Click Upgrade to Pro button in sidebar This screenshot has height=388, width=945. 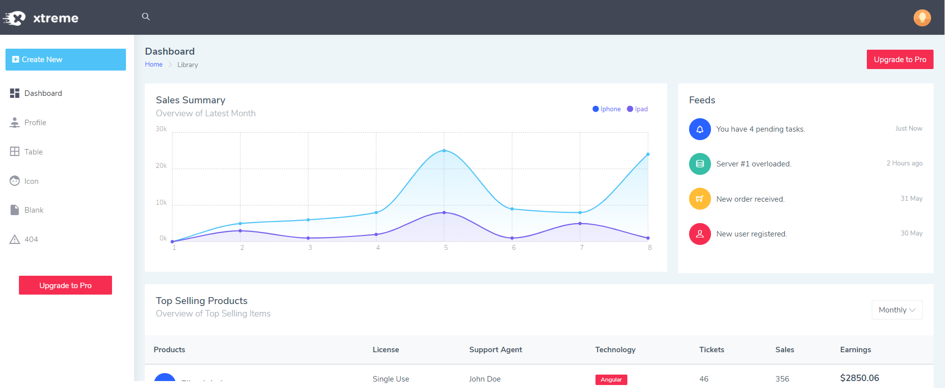coord(65,286)
